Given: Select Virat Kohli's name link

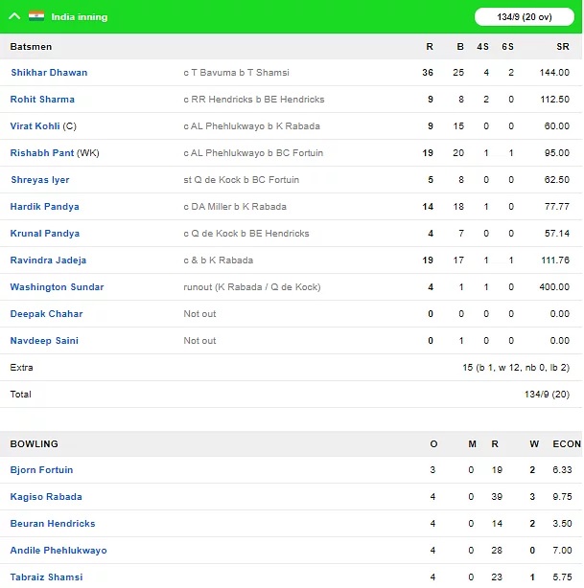Looking at the screenshot, I should point(35,126).
